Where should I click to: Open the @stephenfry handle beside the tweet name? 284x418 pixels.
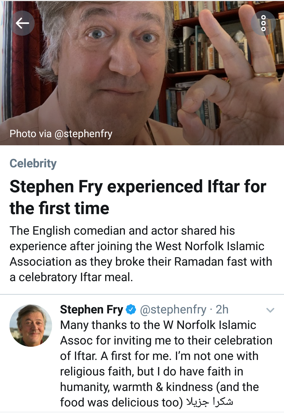pyautogui.click(x=173, y=309)
